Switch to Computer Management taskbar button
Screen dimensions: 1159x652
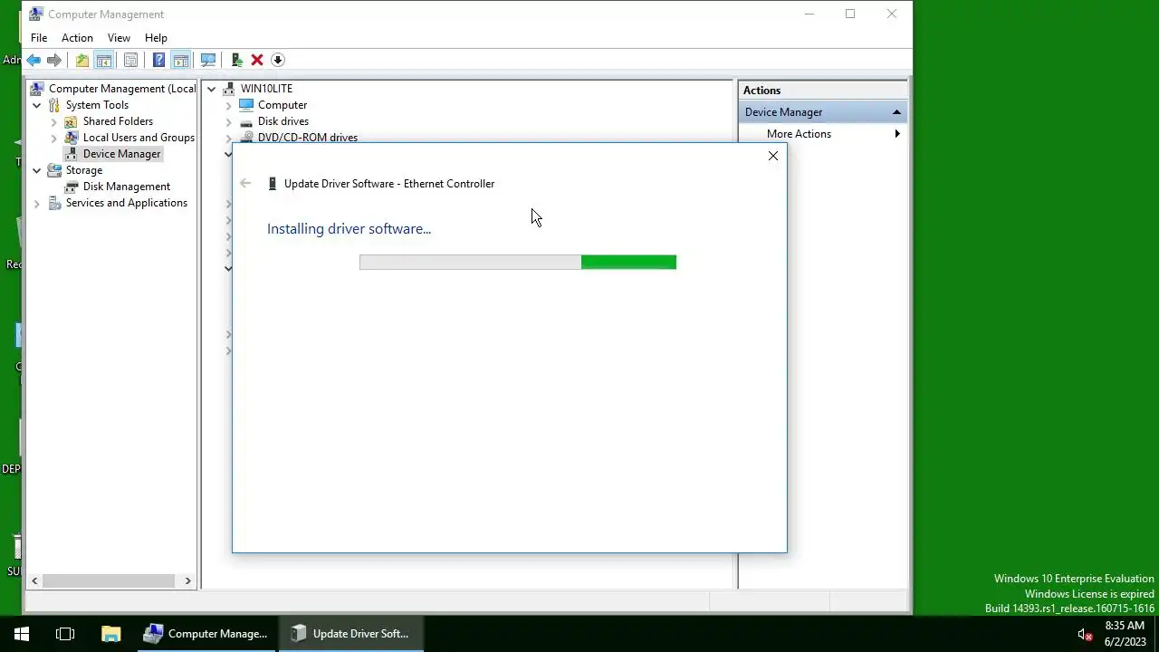[206, 634]
